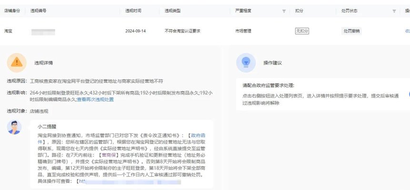Click the 违规影响 label
The image size is (410, 190).
click(17, 93)
